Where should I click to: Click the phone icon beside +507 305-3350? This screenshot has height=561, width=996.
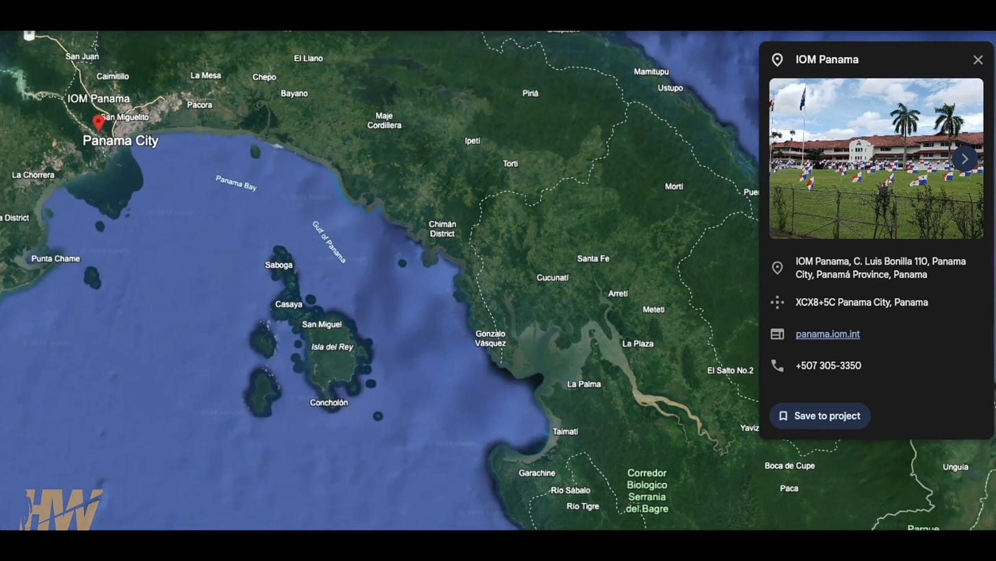(x=777, y=365)
